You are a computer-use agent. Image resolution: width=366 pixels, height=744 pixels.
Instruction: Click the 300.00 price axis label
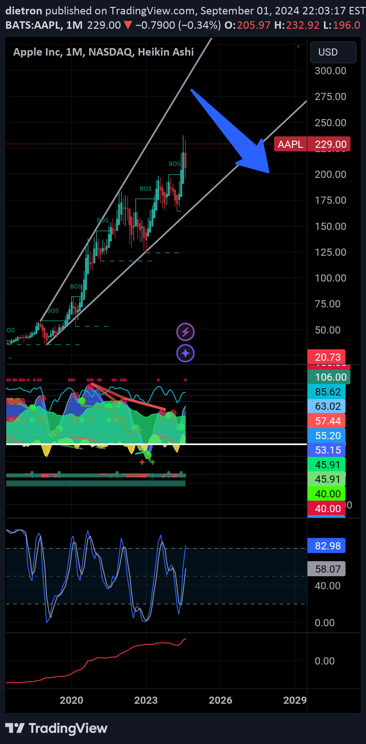click(x=330, y=71)
